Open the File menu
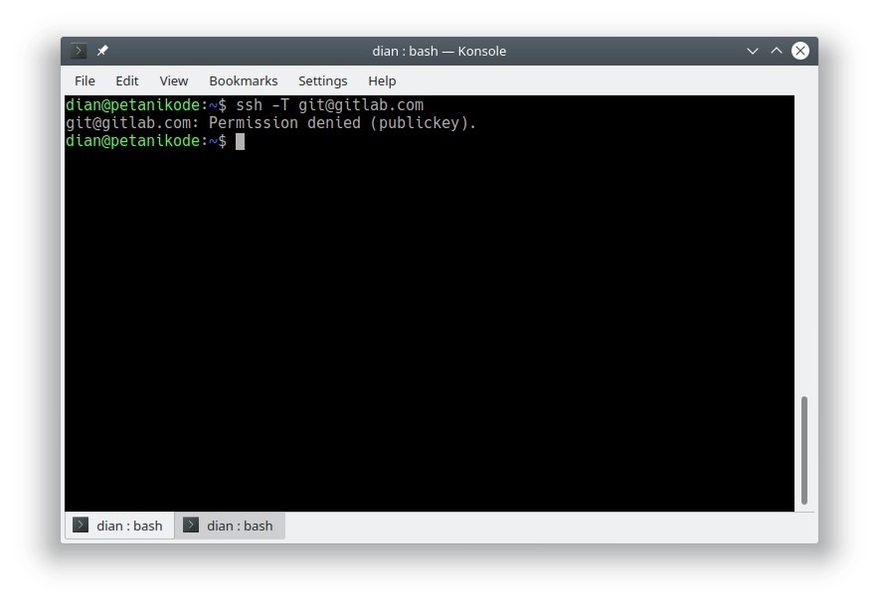 pos(85,80)
